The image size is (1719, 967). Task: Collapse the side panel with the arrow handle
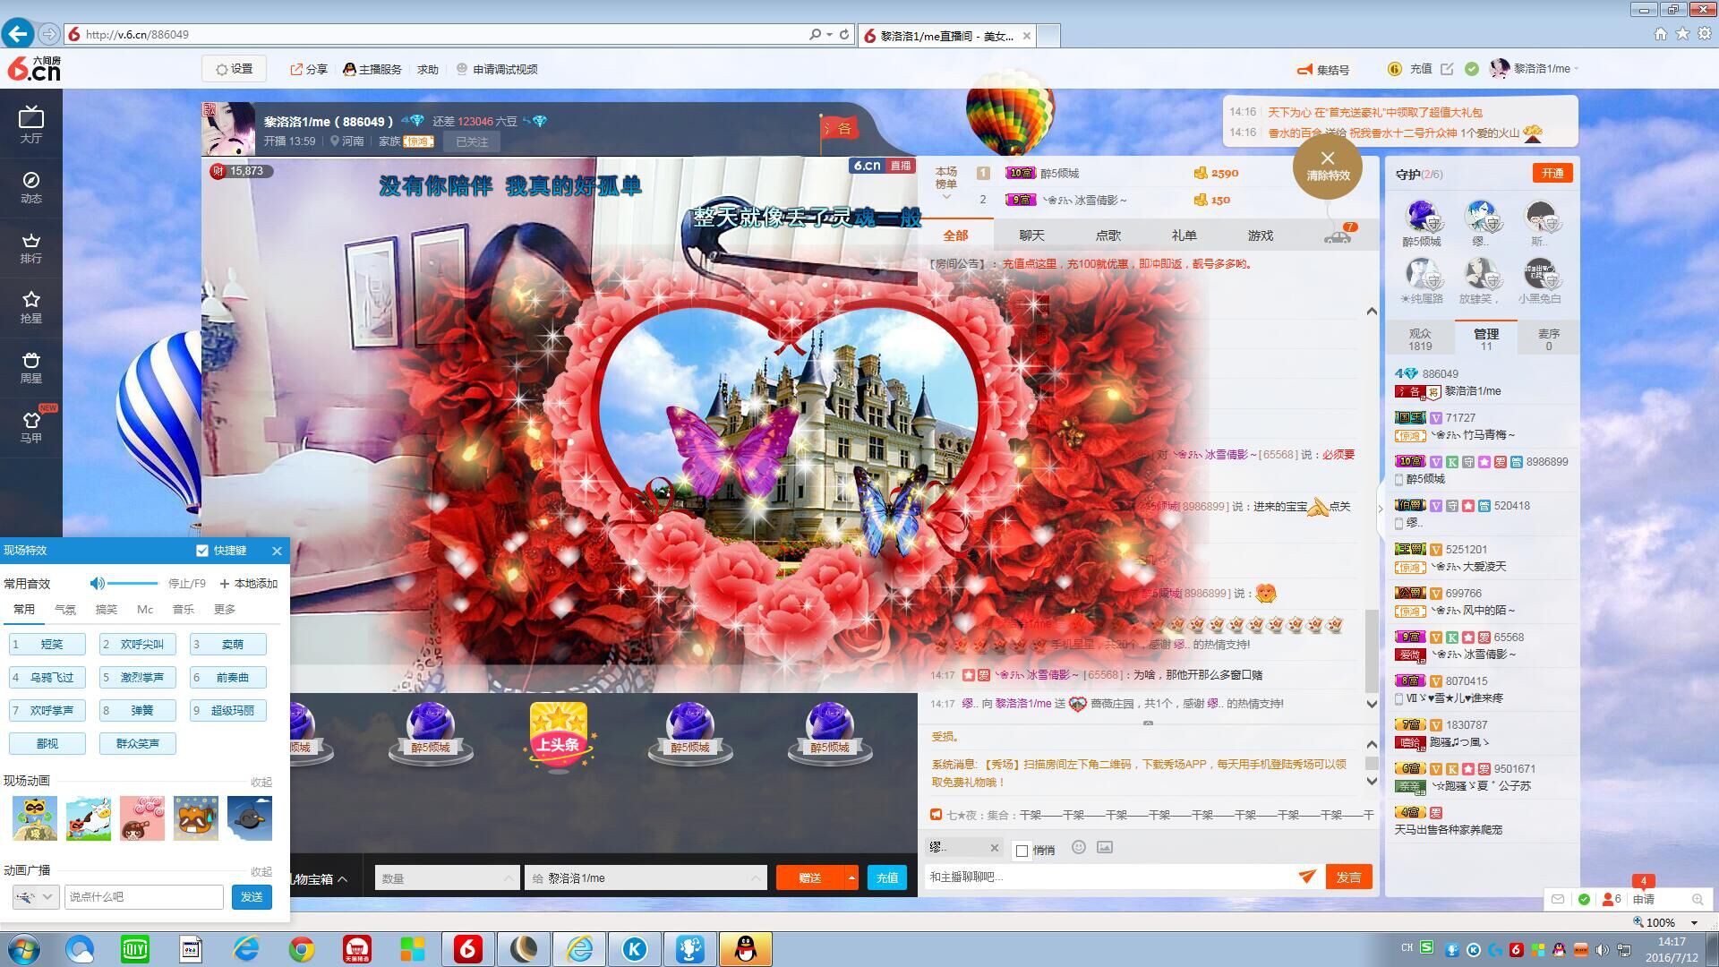(1380, 509)
